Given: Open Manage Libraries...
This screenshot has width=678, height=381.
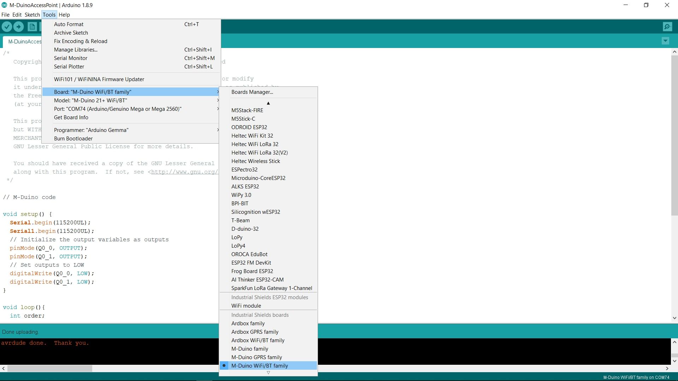Looking at the screenshot, I should click(131, 50).
